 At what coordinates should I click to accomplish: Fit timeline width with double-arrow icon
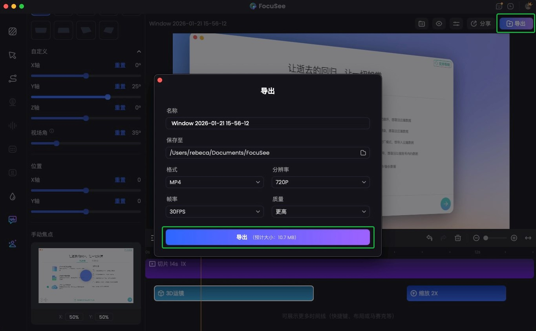(528, 238)
